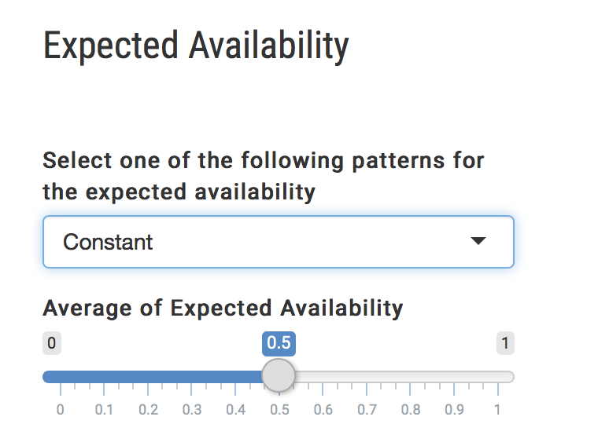
Task: Click the dropdown arrow beside Constant
Action: click(478, 242)
